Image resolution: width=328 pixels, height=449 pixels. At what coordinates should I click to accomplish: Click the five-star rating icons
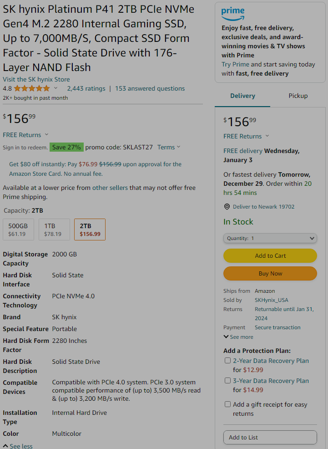pos(32,88)
